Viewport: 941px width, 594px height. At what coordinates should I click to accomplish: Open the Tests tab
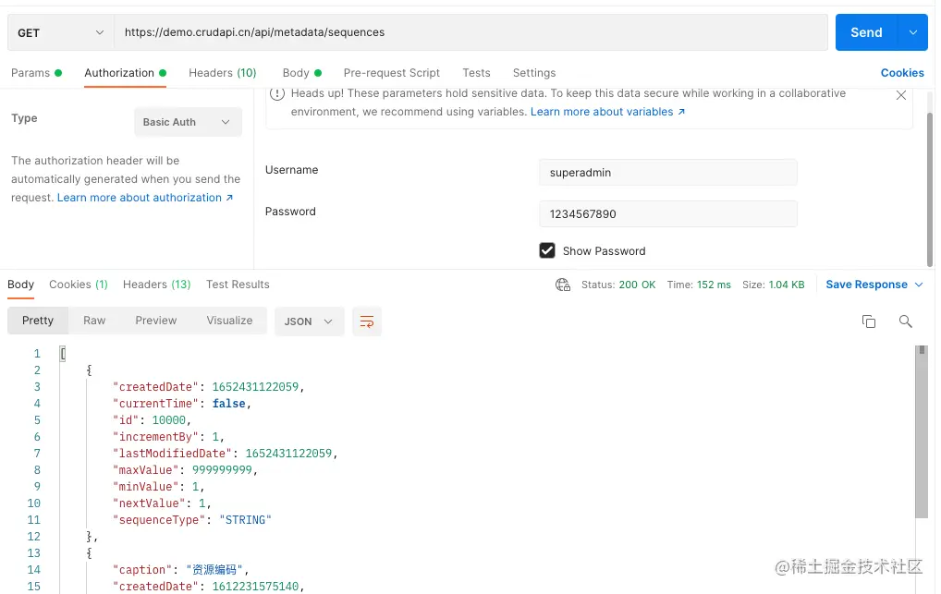476,73
